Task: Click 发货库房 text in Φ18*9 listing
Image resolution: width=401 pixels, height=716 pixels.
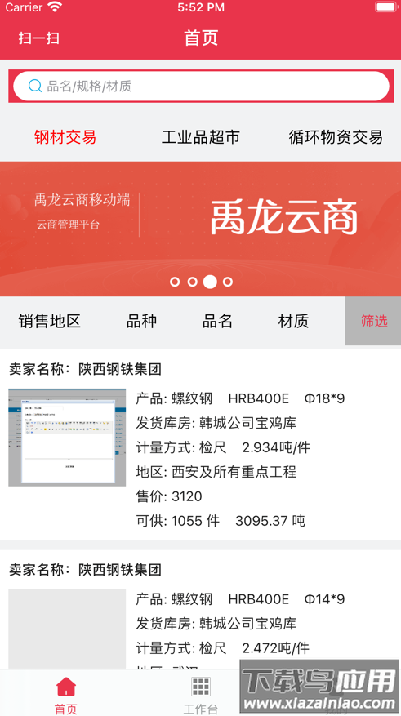Action: [216, 423]
